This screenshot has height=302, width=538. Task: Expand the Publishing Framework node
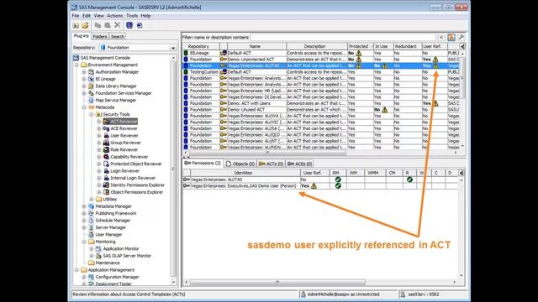pos(84,213)
